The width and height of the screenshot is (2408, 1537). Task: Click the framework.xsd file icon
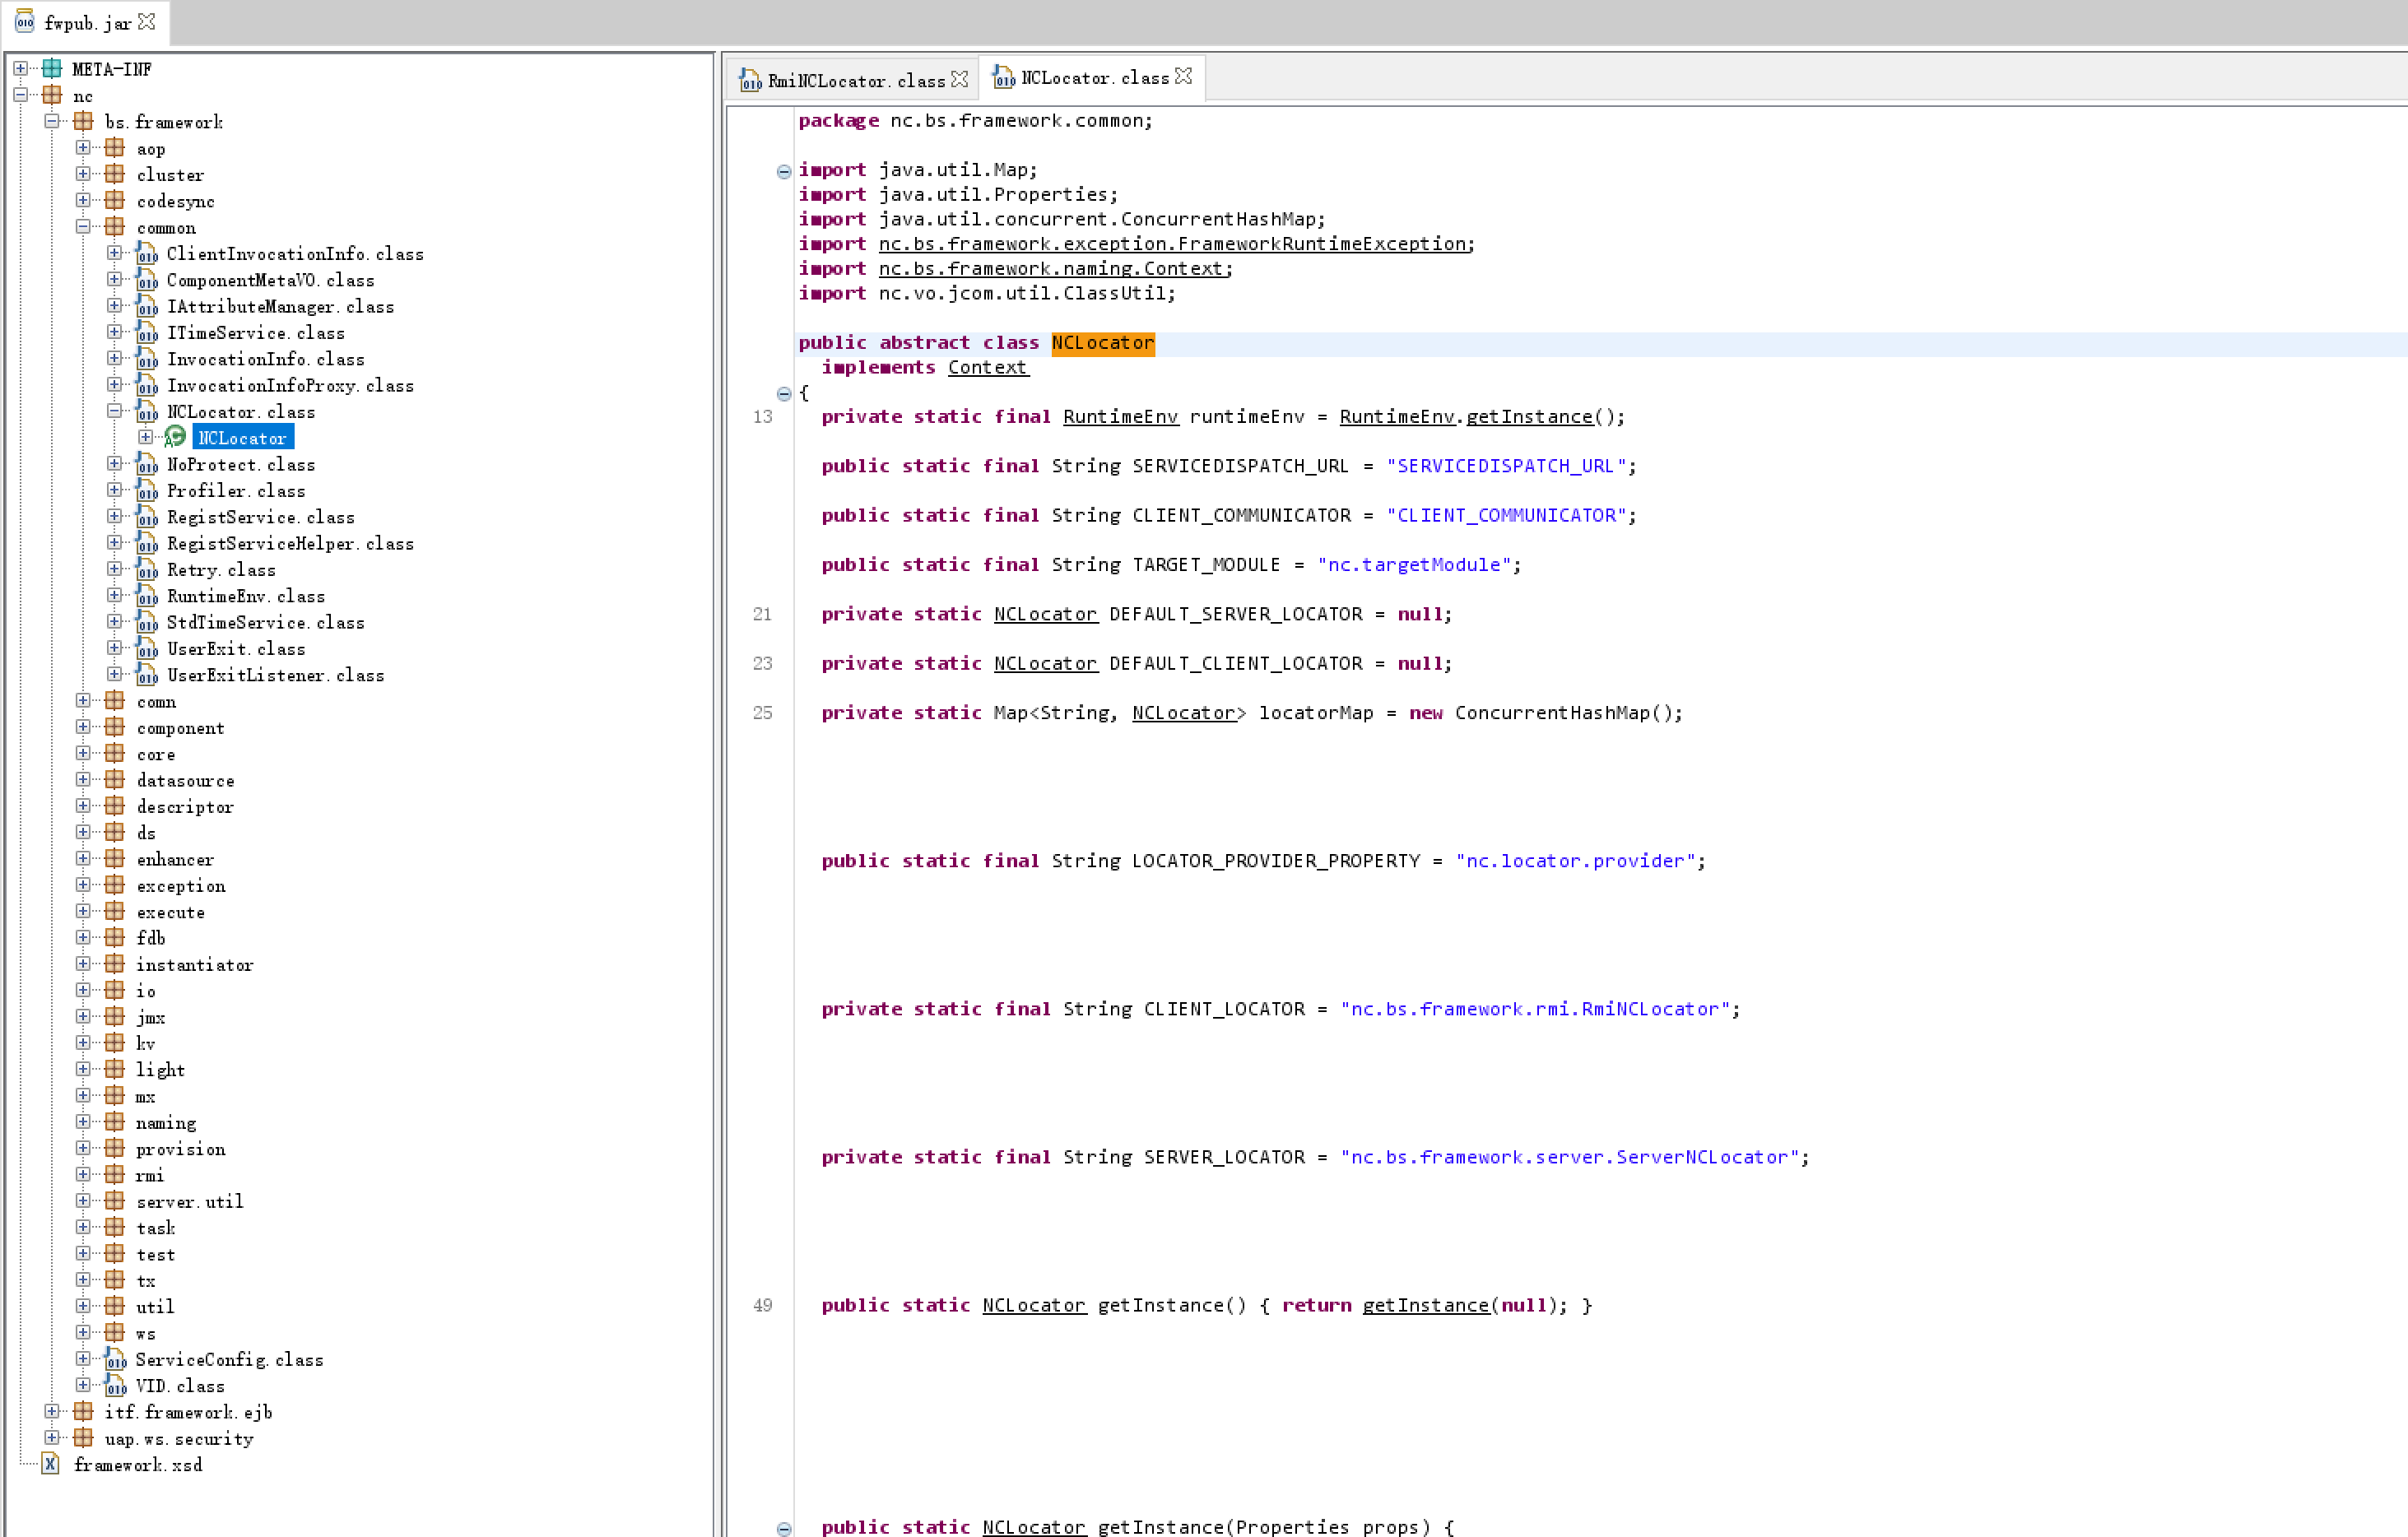tap(50, 1465)
